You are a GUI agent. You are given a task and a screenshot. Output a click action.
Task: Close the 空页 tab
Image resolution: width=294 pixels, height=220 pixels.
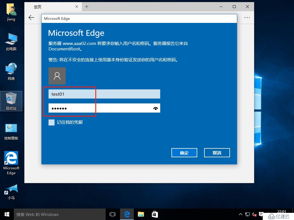(x=76, y=7)
